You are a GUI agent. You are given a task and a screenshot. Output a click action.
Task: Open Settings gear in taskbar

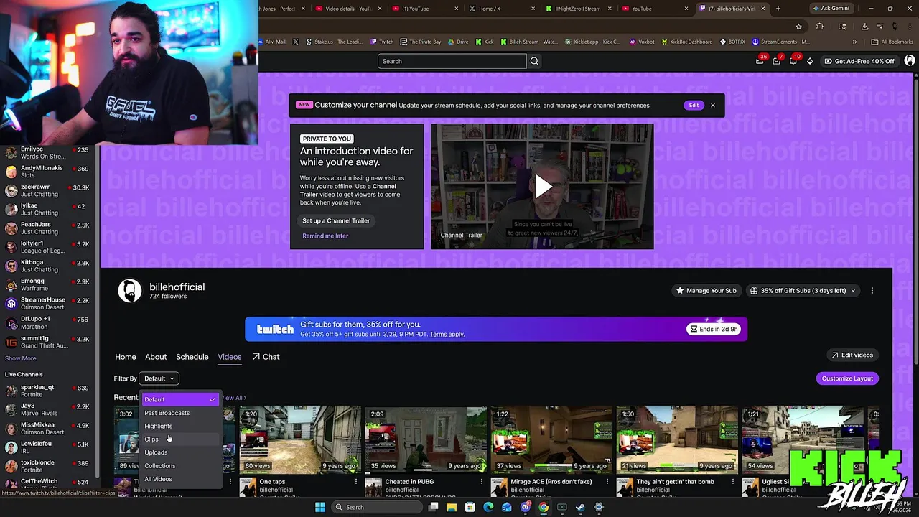[599, 507]
